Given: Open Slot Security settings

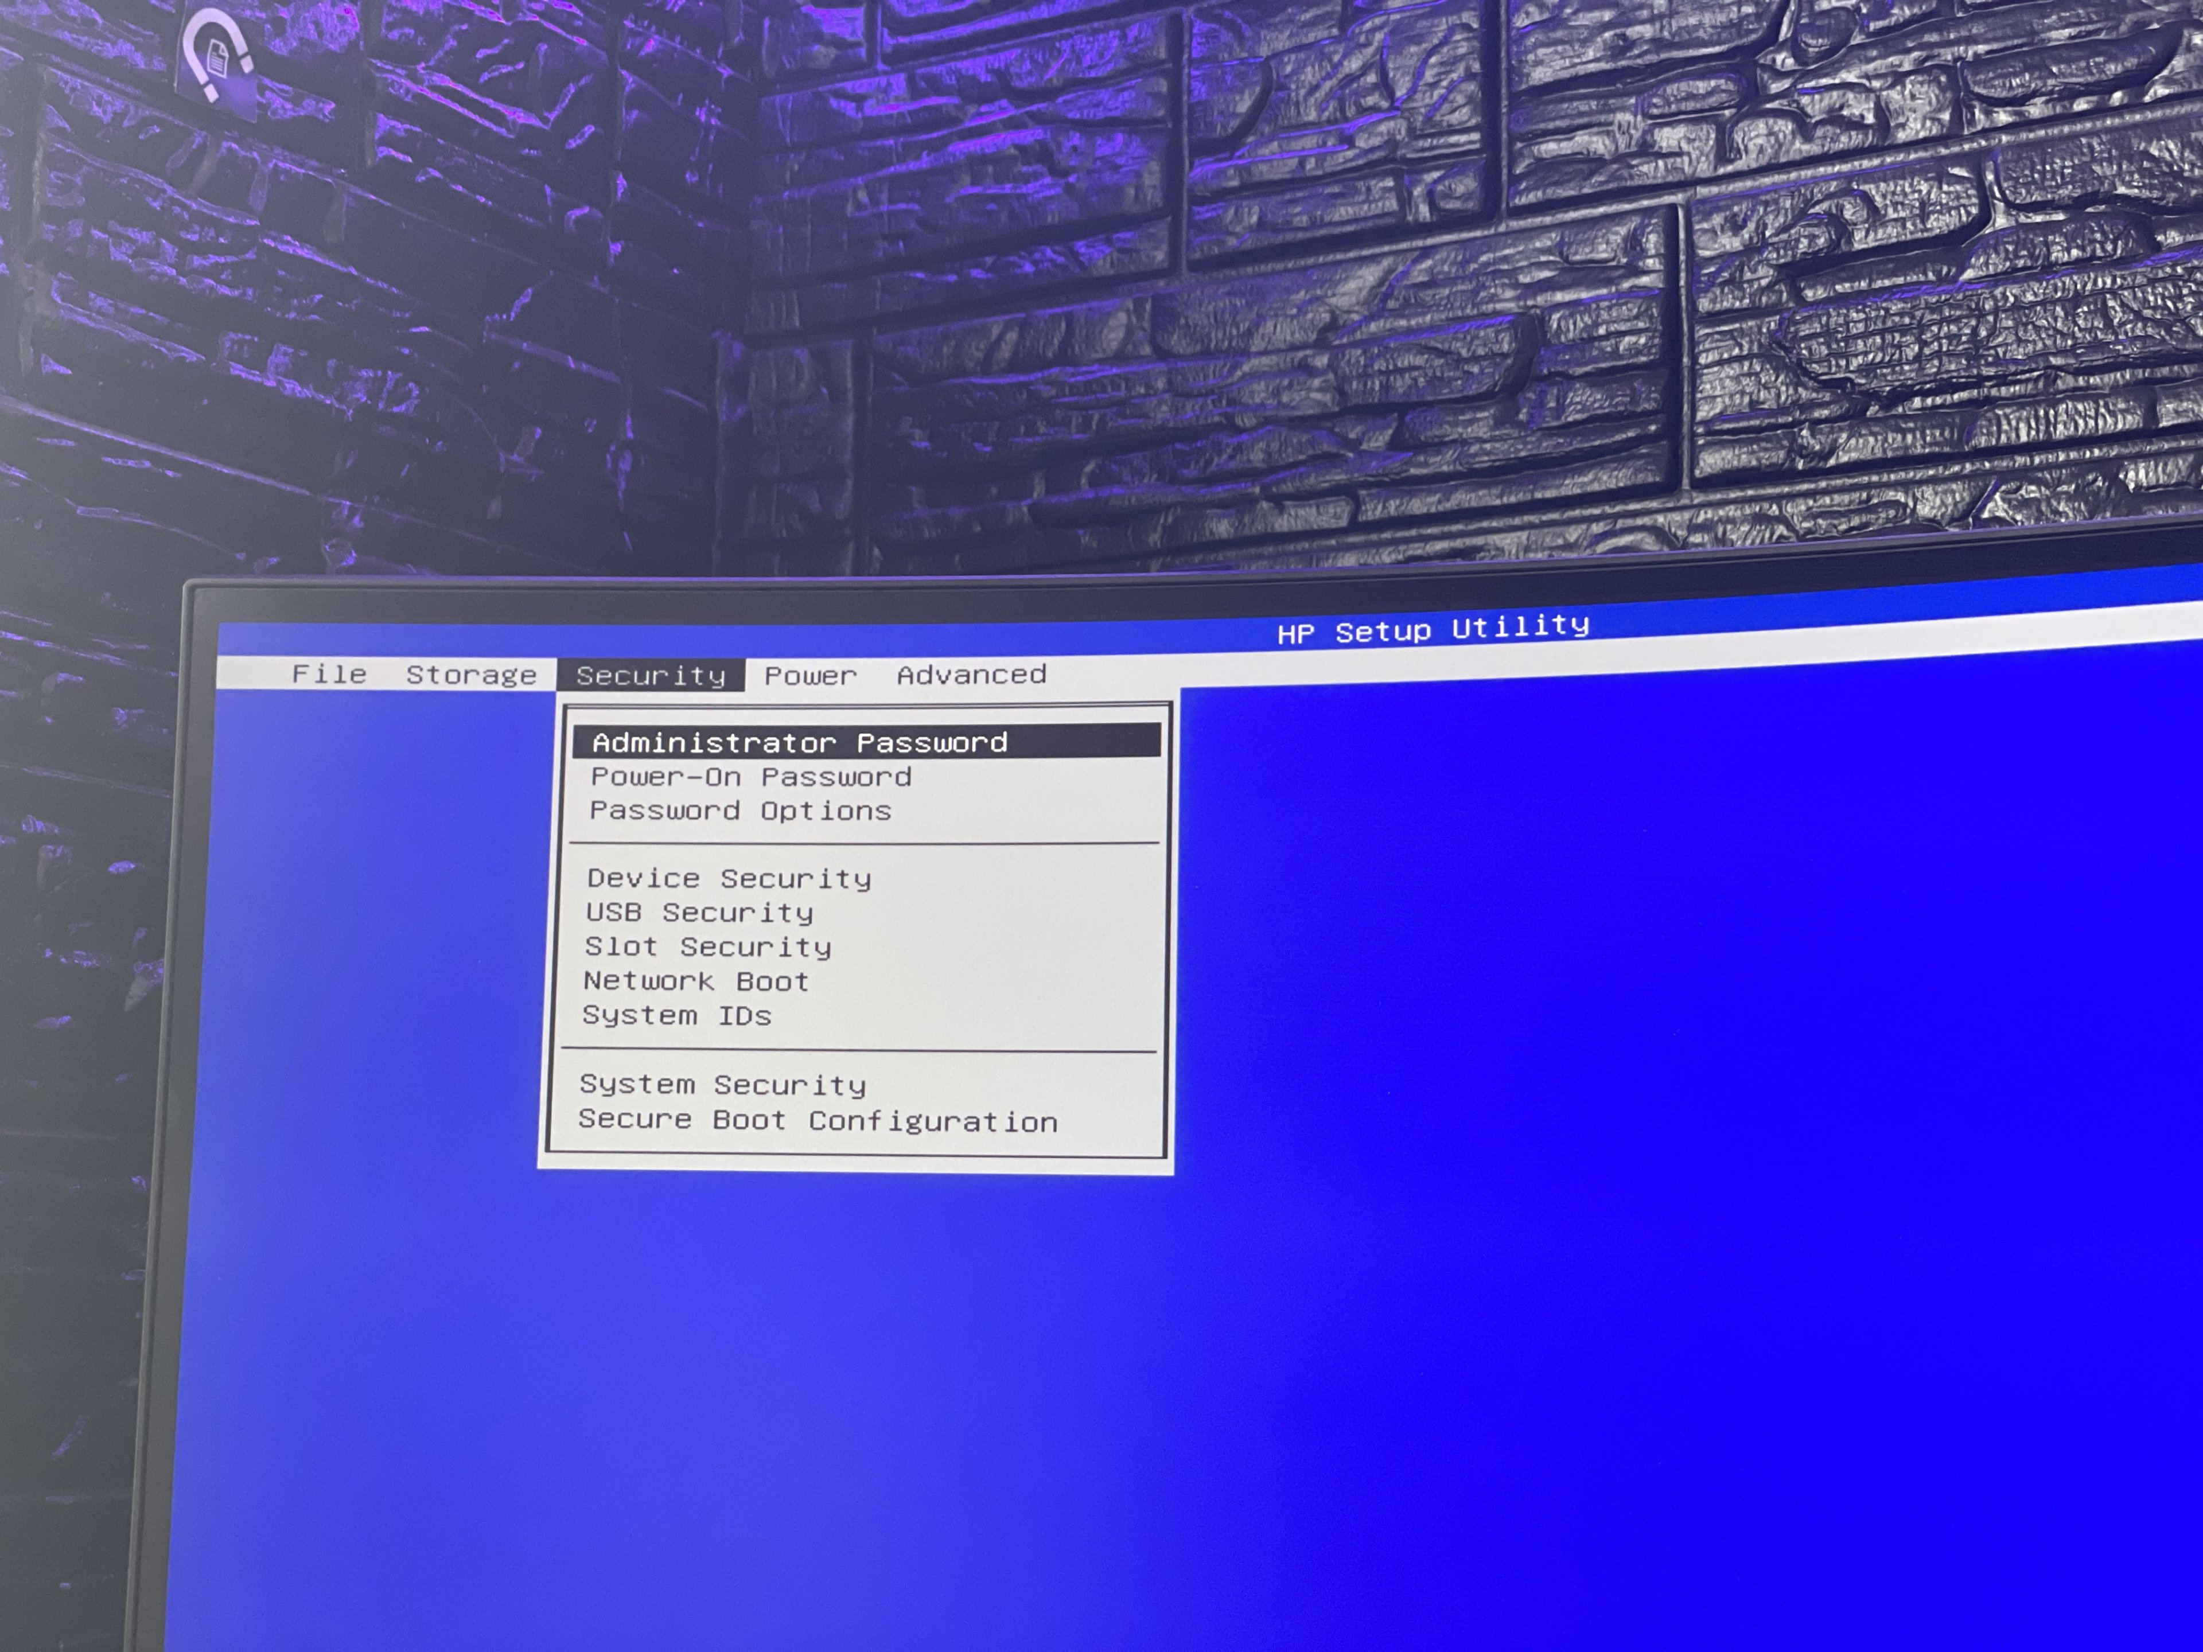Looking at the screenshot, I should click(x=707, y=946).
